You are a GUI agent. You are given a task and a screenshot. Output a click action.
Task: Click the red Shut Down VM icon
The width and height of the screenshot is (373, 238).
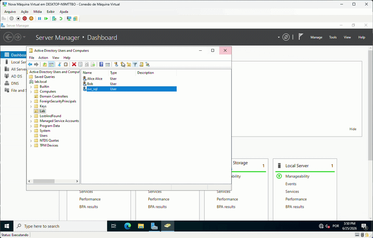pos(25,19)
